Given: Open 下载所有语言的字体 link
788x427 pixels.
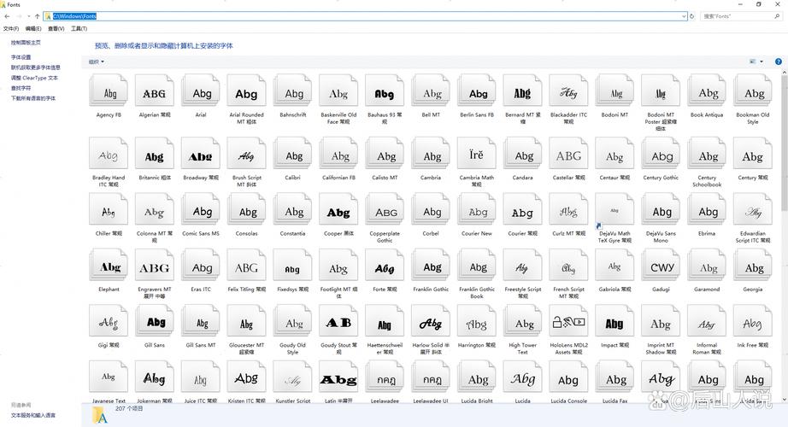Looking at the screenshot, I should [33, 98].
